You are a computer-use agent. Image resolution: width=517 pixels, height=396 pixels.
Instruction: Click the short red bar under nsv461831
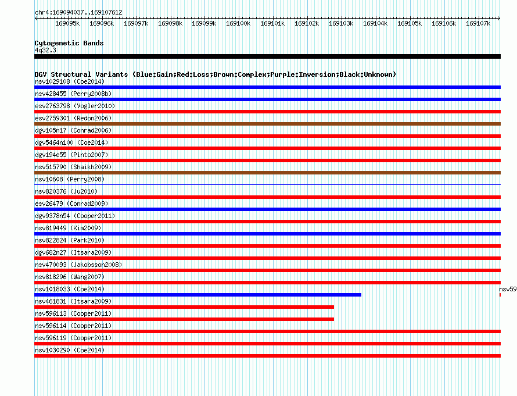[x=184, y=307]
